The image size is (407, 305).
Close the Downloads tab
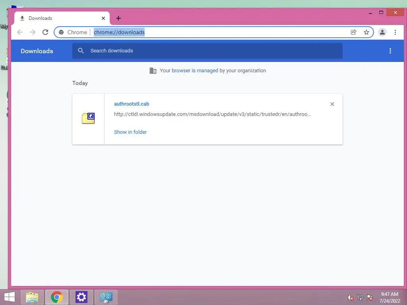point(103,18)
